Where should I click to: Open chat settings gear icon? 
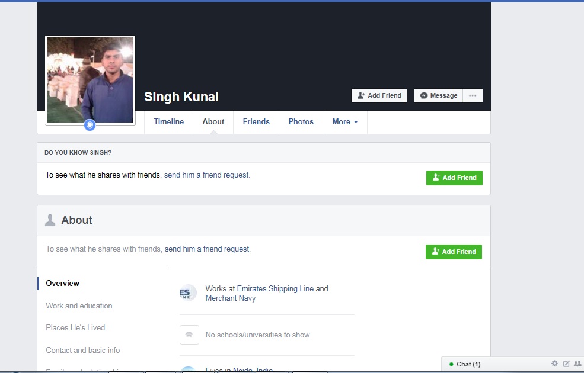[554, 364]
